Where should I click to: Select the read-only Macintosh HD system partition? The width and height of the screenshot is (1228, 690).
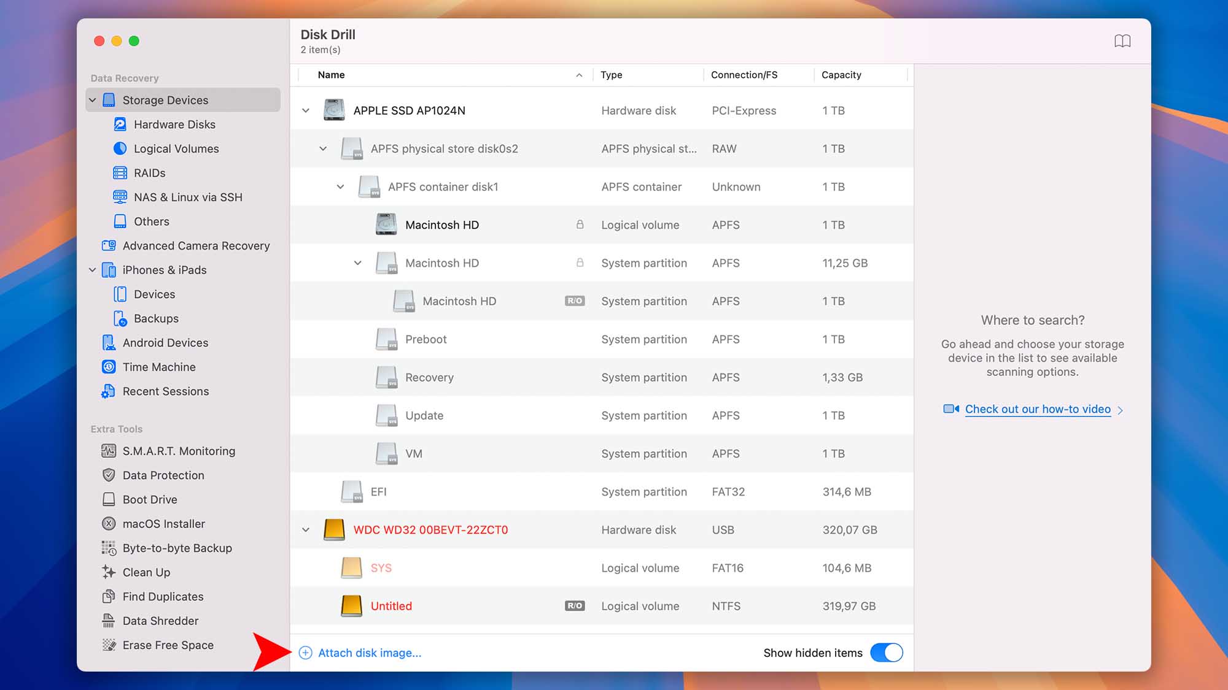[602, 301]
